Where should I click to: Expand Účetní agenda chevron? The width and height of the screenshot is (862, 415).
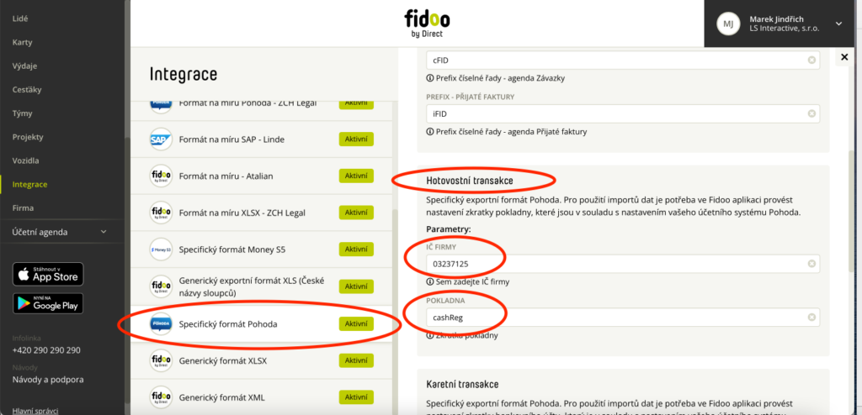coord(104,232)
